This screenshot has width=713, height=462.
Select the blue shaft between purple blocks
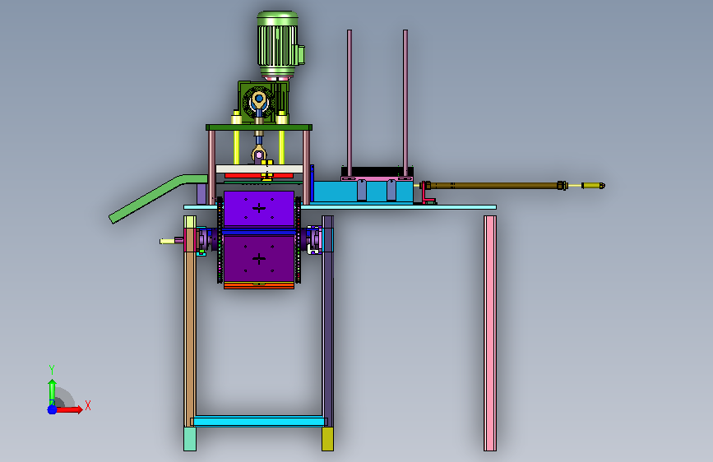259,232
